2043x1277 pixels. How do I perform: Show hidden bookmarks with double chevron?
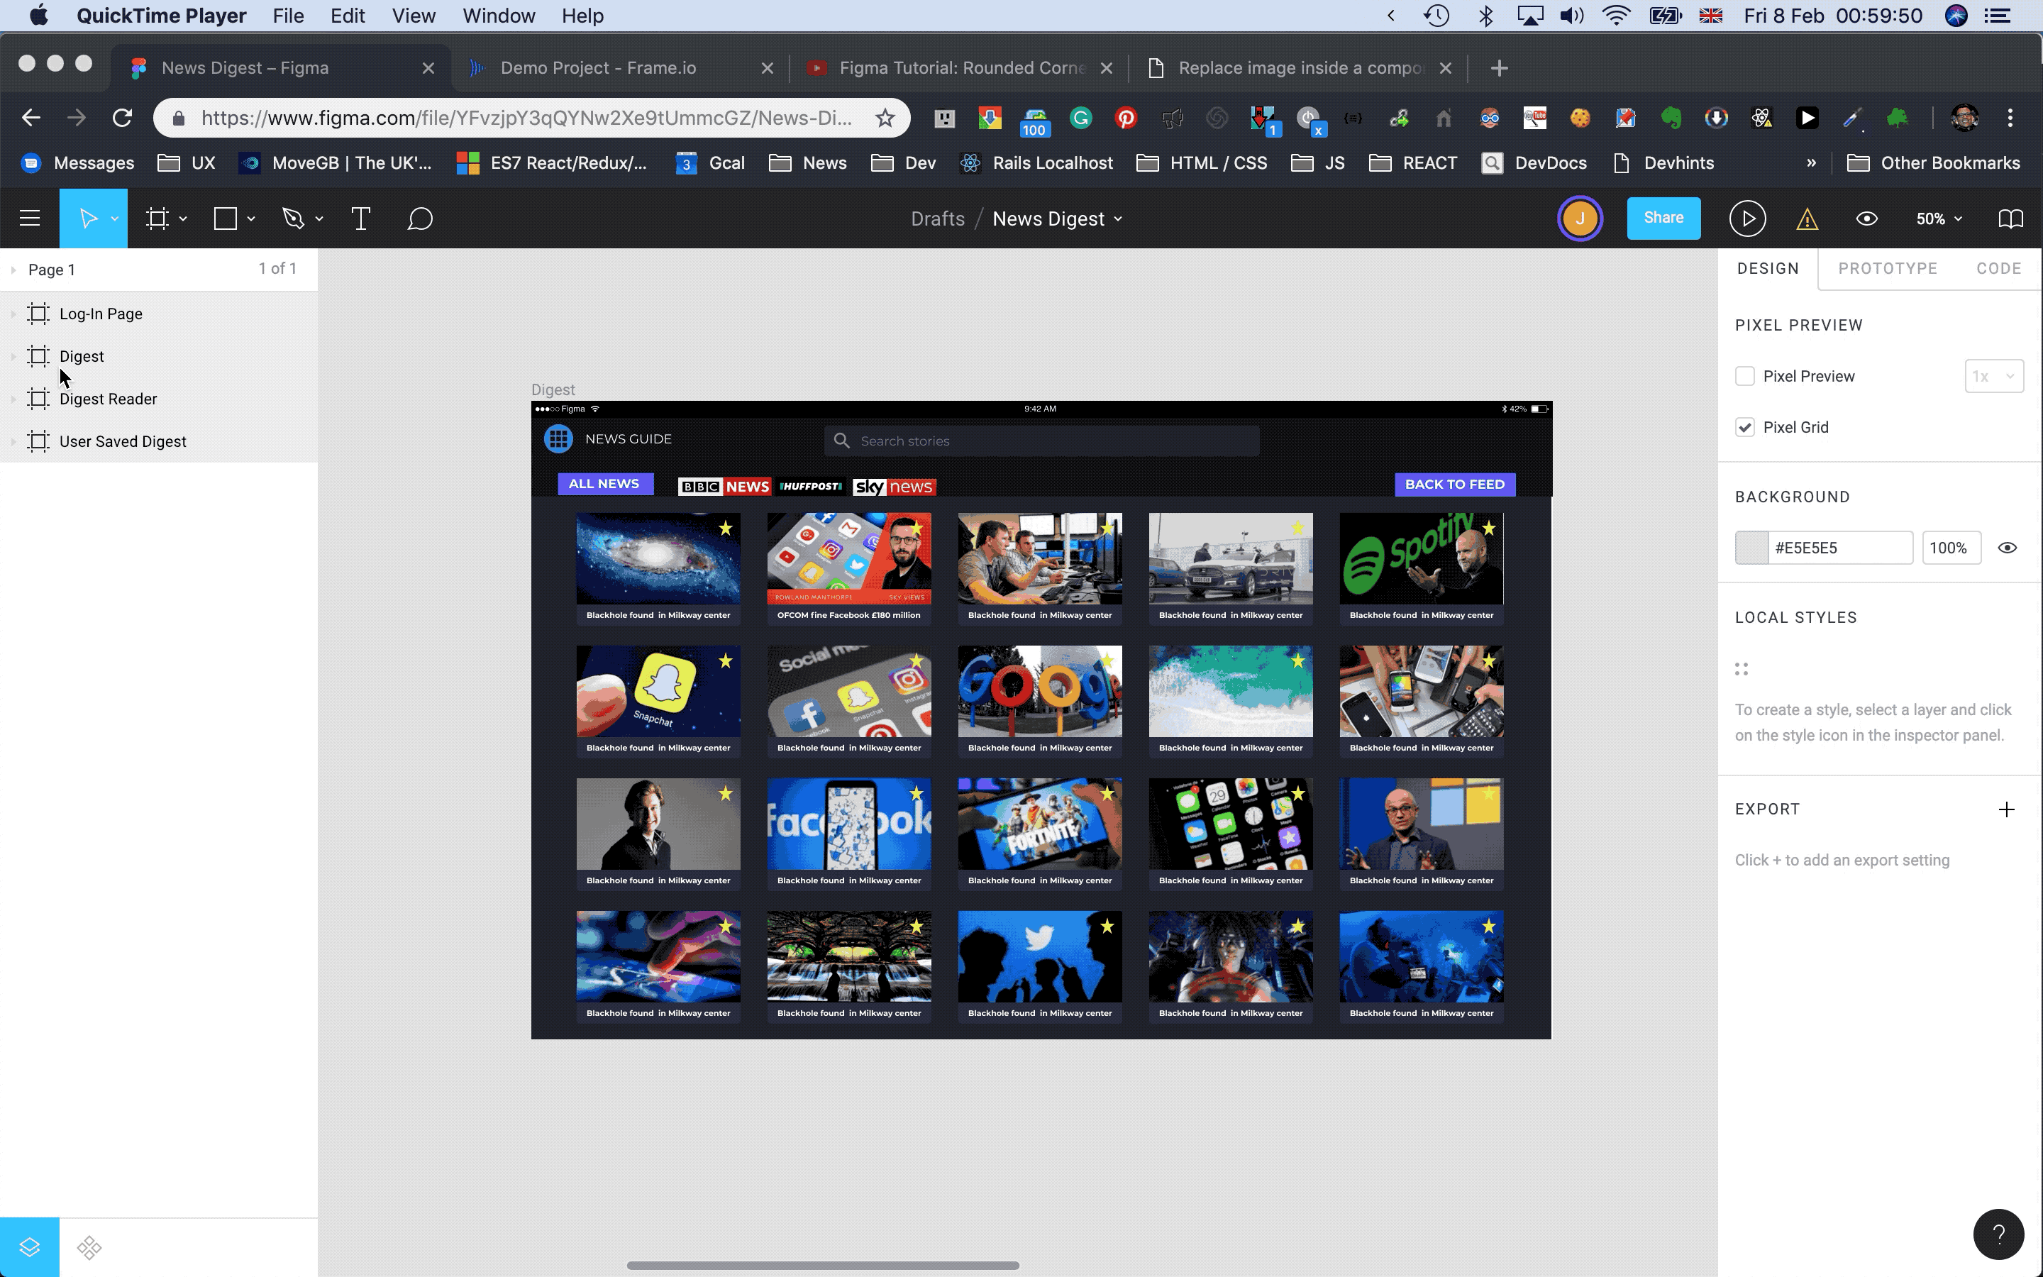(x=1811, y=163)
